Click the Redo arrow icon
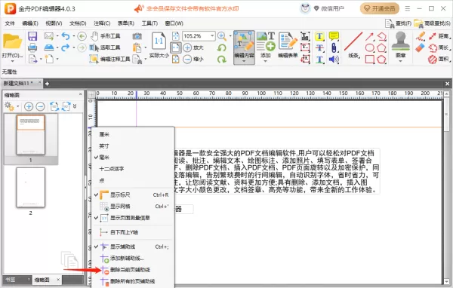The image size is (453, 288). coord(66,47)
